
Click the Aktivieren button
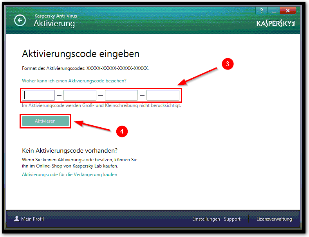pos(45,121)
